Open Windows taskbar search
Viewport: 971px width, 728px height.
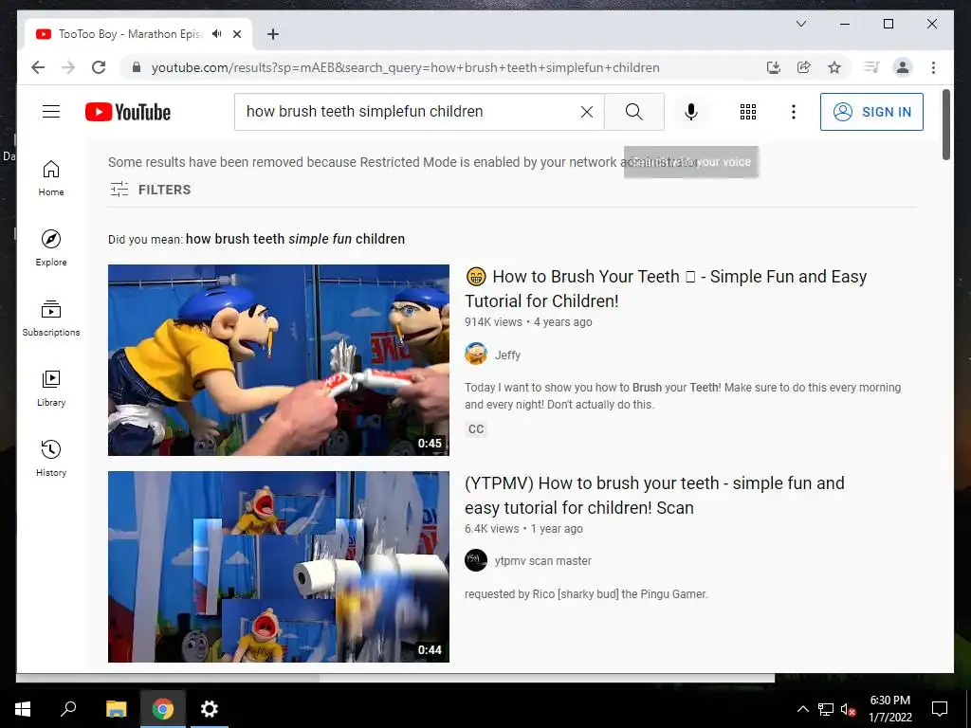pos(68,709)
